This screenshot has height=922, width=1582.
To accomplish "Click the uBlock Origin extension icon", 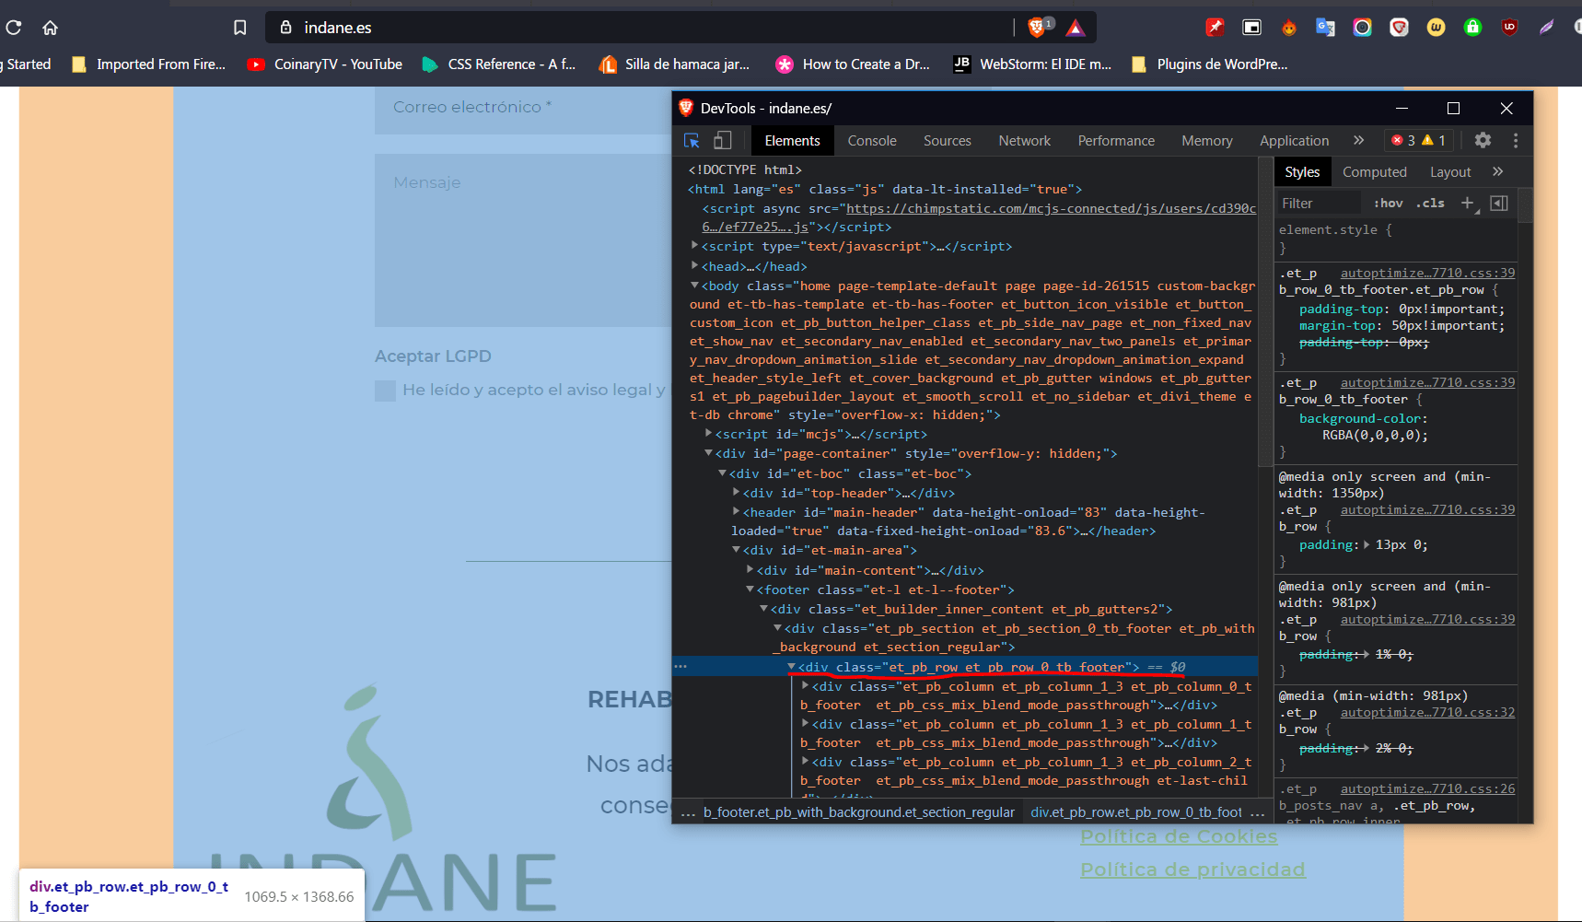I will pos(1509,28).
